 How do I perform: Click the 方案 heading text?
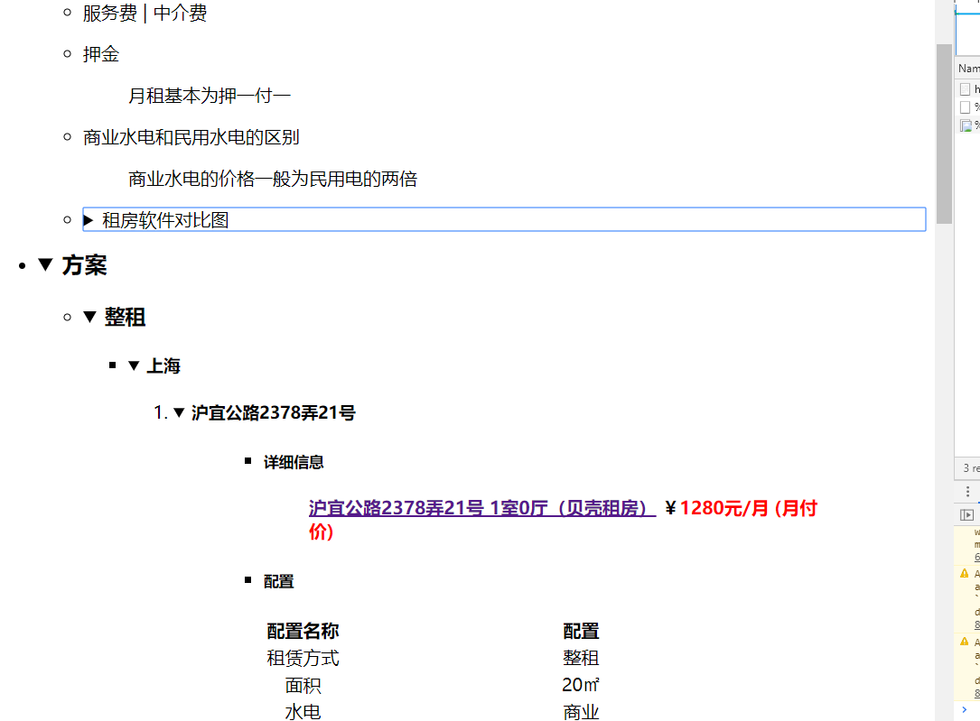tap(84, 264)
